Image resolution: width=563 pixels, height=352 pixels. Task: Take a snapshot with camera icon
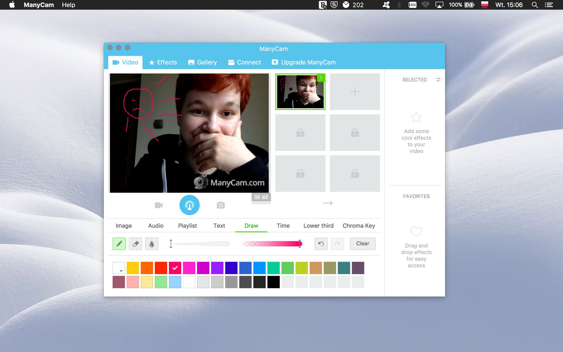click(x=221, y=205)
